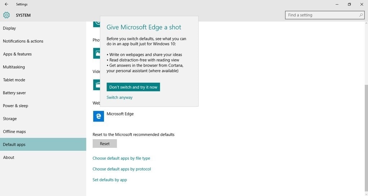The height and width of the screenshot is (196, 368).
Task: Select the photo viewer app icon
Action: (96, 53)
